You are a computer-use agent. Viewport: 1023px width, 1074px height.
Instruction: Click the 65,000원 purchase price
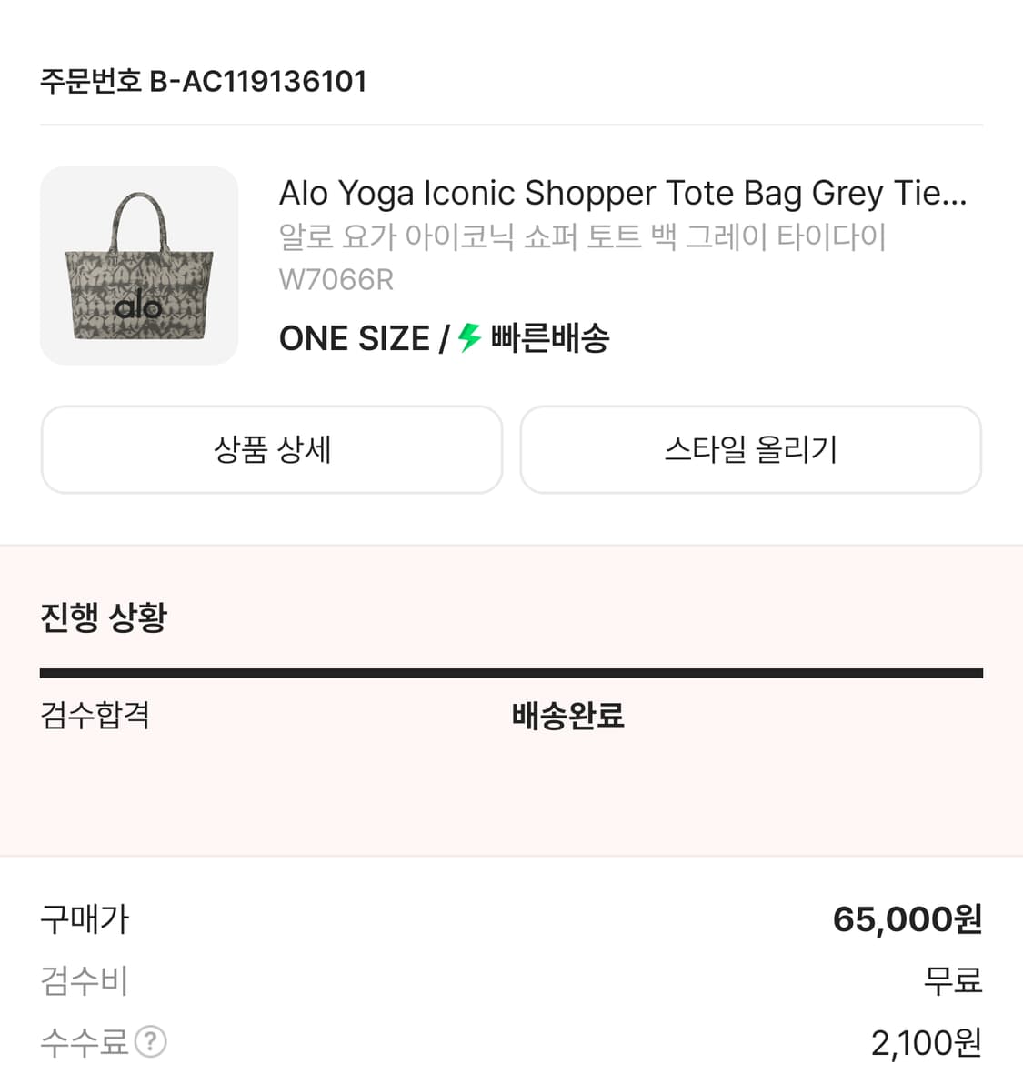pyautogui.click(x=907, y=919)
